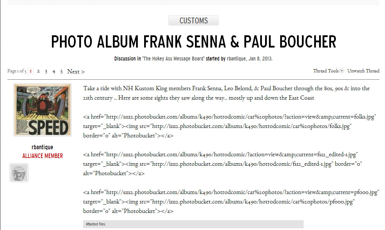Viewport: 385px width, 230px height.
Task: Click the 'Page 1 of 5' label
Action: [16, 71]
